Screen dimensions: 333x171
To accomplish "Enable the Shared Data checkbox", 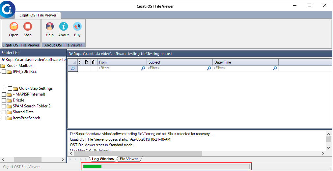I will click(x=4, y=112).
